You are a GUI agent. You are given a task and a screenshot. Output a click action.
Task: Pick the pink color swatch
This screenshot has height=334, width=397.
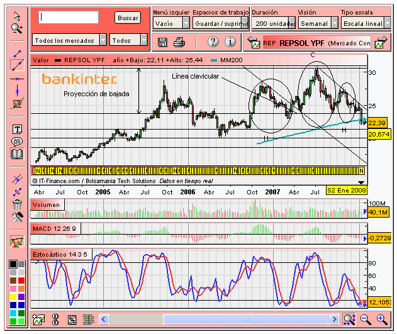[x=13, y=289]
